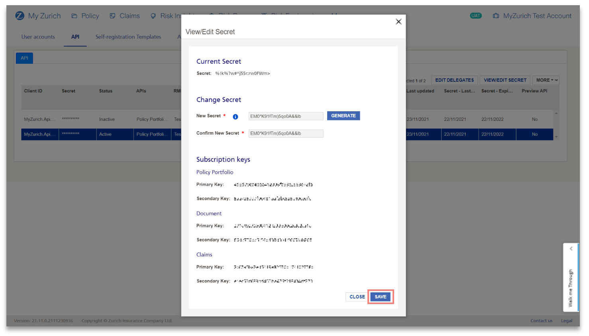
Task: Click the EDIT DELEGATES button
Action: 454,80
